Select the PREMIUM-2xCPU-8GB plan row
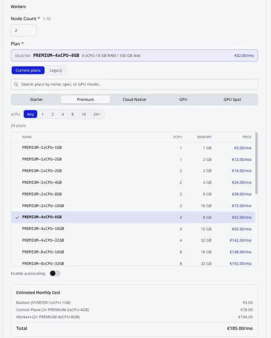This screenshot has height=338, width=271. [x=133, y=194]
